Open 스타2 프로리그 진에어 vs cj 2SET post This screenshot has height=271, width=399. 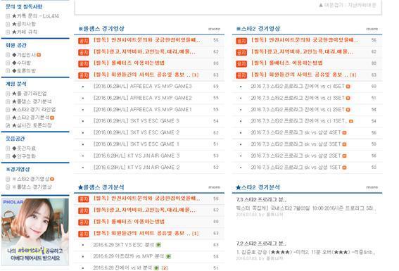(298, 109)
